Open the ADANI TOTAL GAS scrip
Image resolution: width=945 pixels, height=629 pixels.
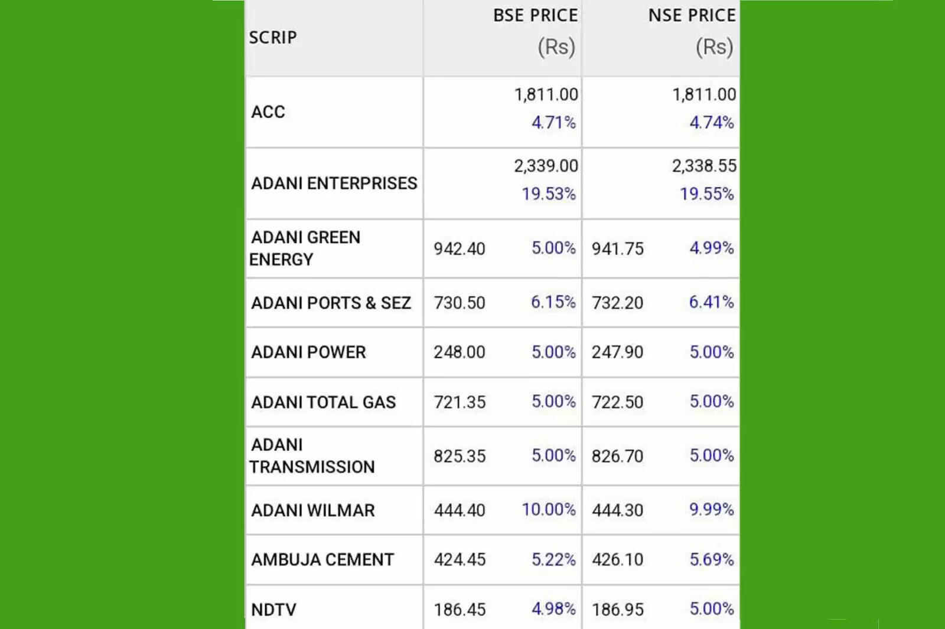[x=323, y=402]
